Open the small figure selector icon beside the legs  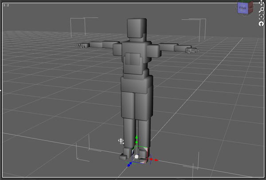tap(121, 141)
